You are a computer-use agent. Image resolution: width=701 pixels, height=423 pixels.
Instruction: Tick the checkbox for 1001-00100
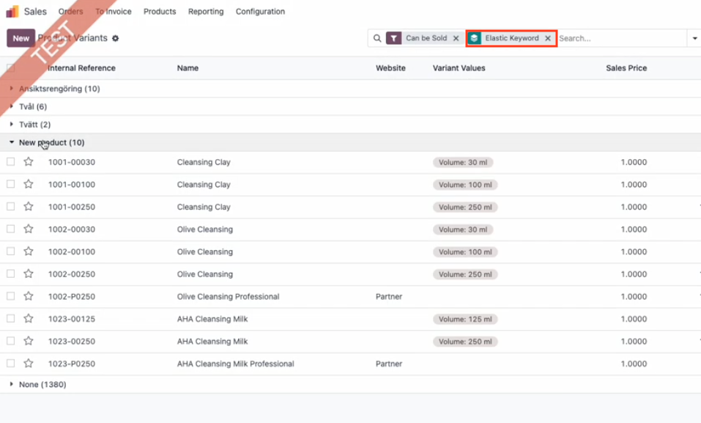tap(11, 185)
